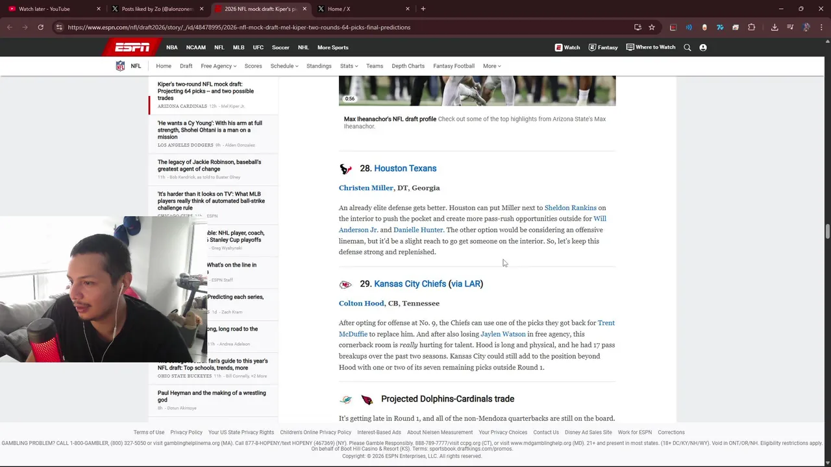This screenshot has height=467, width=831.
Task: Click the NFL shield logo
Action: click(x=120, y=66)
